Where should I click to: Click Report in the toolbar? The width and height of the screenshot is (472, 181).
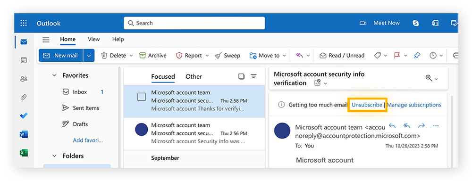pos(189,56)
